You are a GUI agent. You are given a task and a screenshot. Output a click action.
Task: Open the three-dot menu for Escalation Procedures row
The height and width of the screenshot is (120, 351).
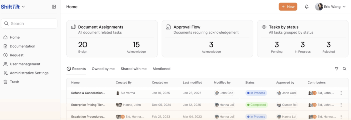[341, 116]
